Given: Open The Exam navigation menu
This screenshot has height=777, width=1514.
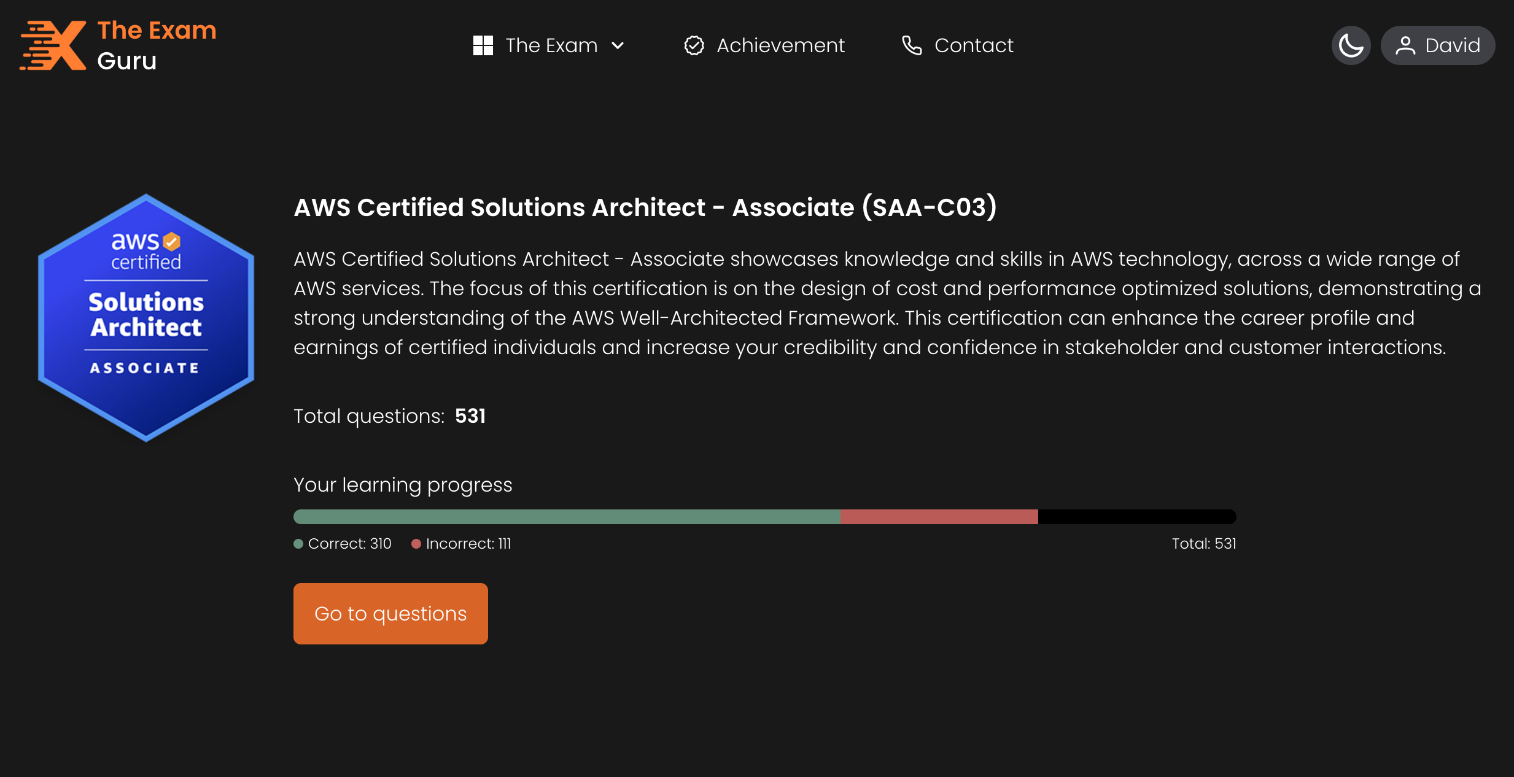Looking at the screenshot, I should 551,45.
